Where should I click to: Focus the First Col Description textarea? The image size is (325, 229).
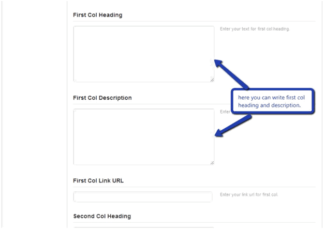[144, 137]
